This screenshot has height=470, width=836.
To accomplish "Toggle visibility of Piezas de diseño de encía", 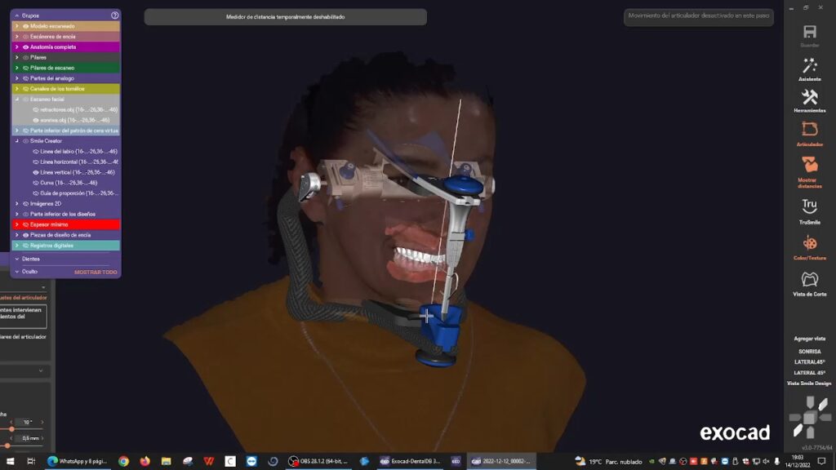I will tap(25, 235).
